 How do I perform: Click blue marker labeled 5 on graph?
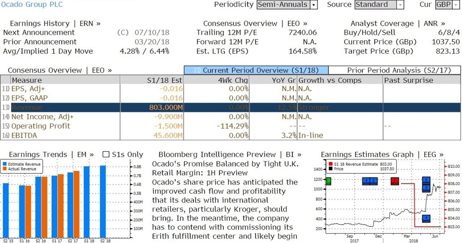coord(426,180)
